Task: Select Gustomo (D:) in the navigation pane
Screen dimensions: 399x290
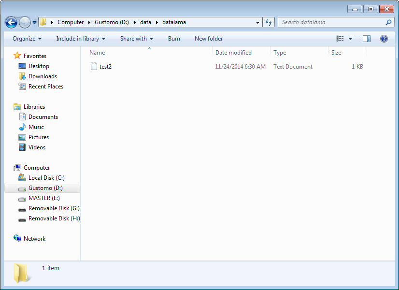Action: [x=45, y=188]
